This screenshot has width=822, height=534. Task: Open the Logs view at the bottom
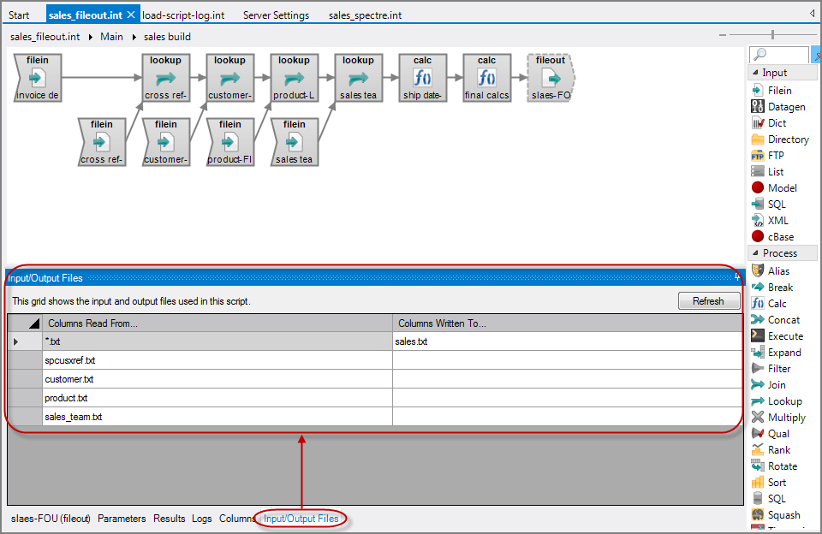(202, 518)
